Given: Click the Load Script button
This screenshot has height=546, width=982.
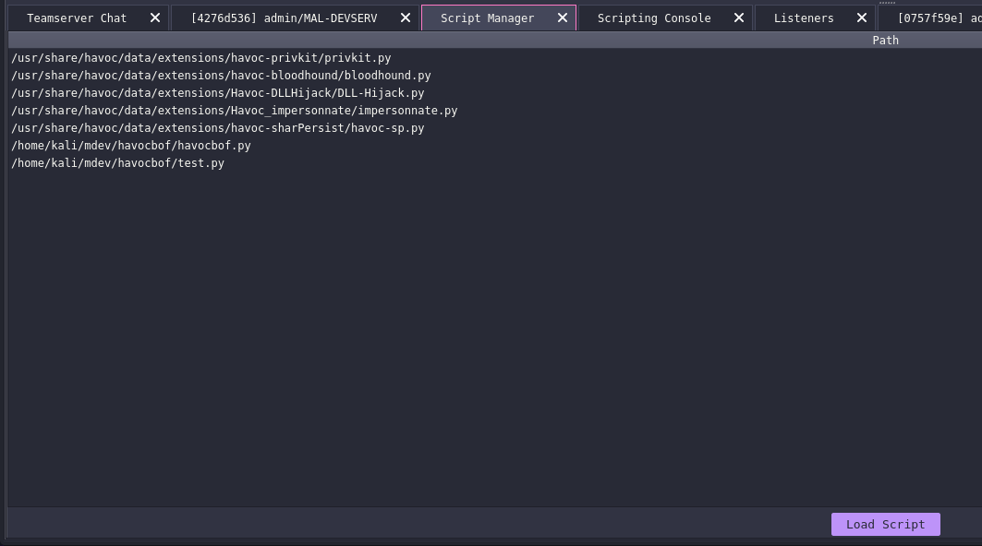Looking at the screenshot, I should pyautogui.click(x=886, y=524).
